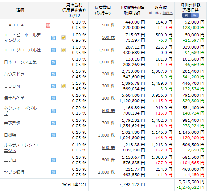Click the 1,500 株 holdings link
This screenshot has height=191, width=207.
coord(106,50)
